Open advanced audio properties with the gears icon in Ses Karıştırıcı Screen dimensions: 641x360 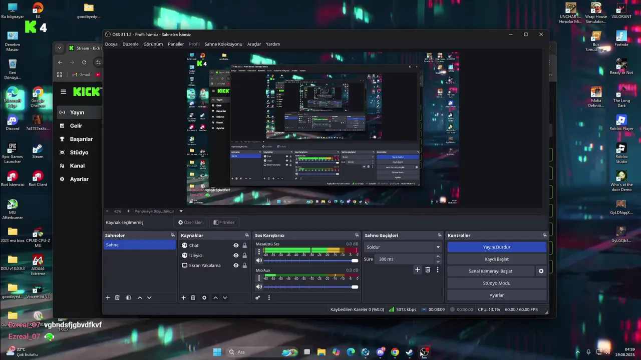coord(258,297)
